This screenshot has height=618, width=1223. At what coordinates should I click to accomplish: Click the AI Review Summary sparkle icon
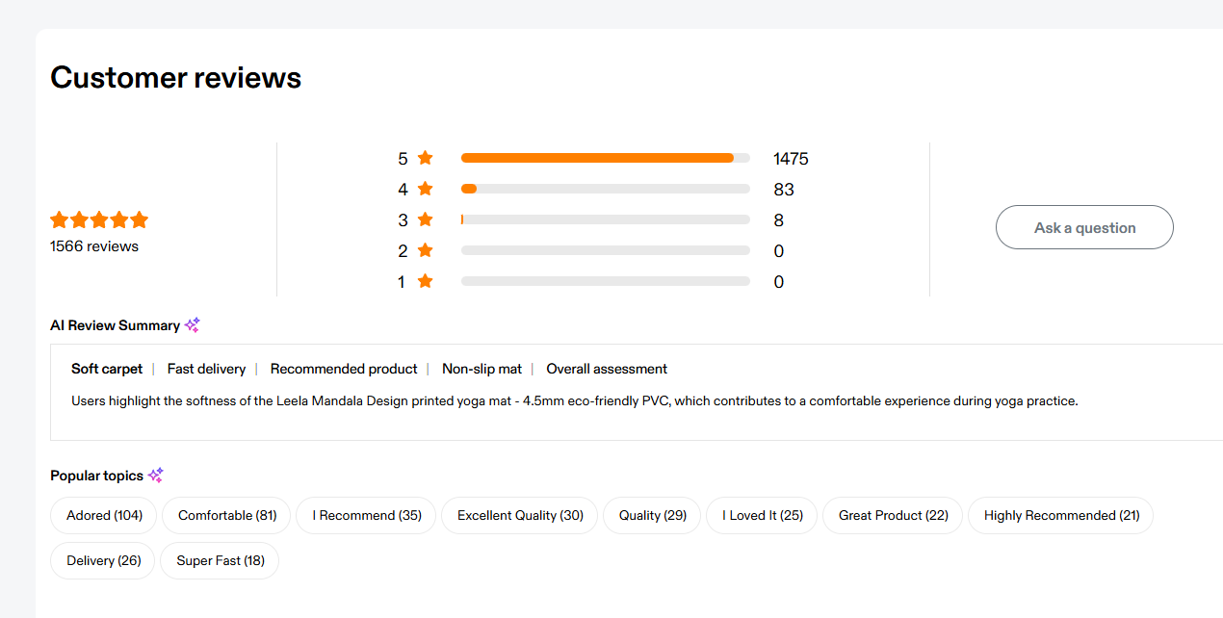[x=193, y=325]
